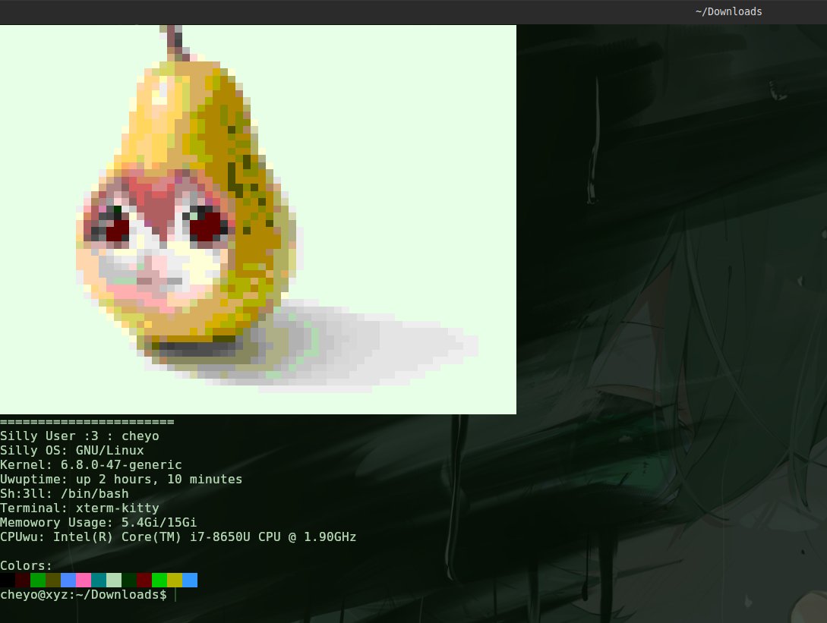Click the black color swatch
The width and height of the screenshot is (827, 623).
click(8, 581)
